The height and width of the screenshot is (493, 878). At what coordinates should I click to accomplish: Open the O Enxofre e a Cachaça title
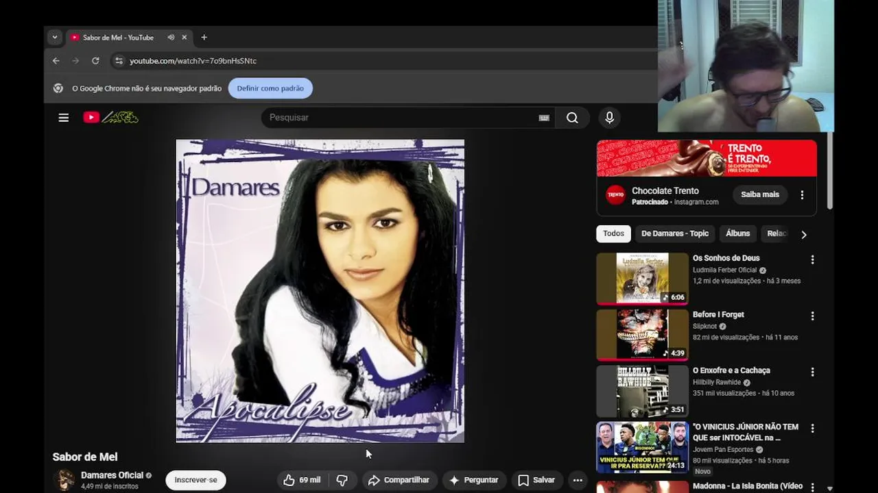coord(731,370)
